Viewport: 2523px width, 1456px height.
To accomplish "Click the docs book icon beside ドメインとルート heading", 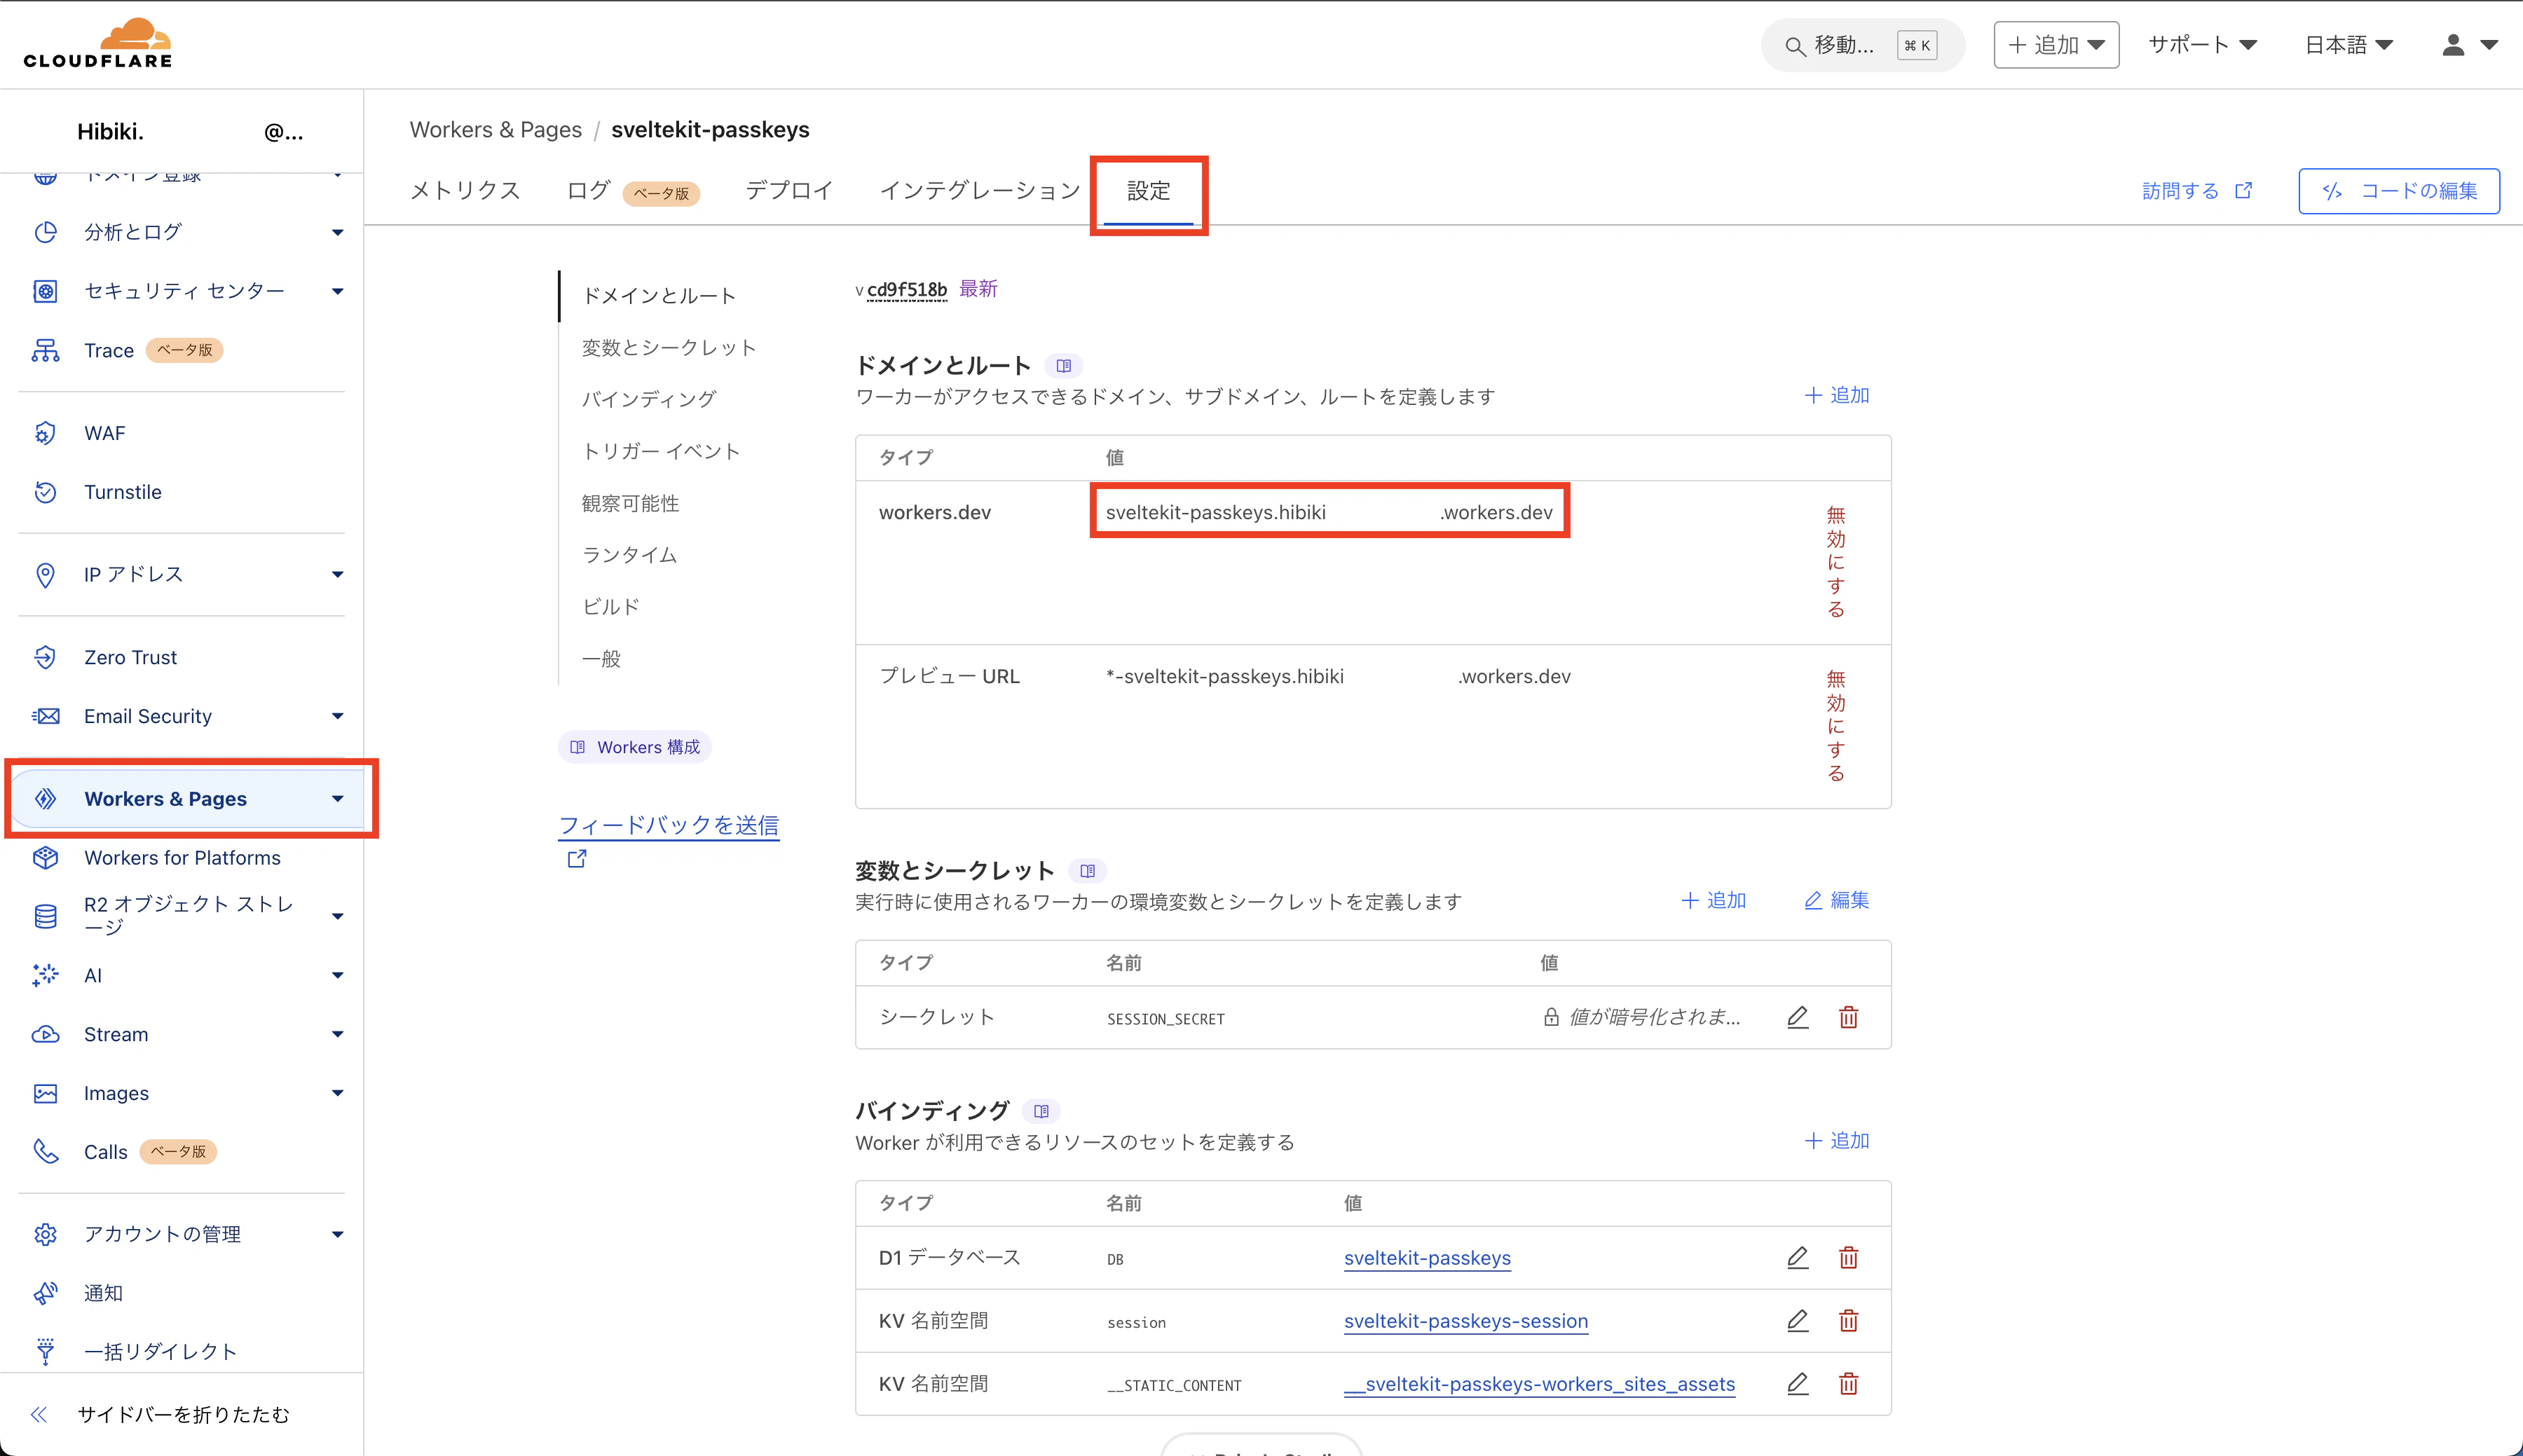I will 1064,366.
